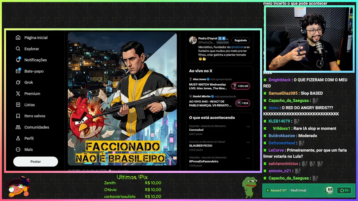Open more options for GLAUBER FICOU trend
This screenshot has width=358, height=201.
point(248,142)
